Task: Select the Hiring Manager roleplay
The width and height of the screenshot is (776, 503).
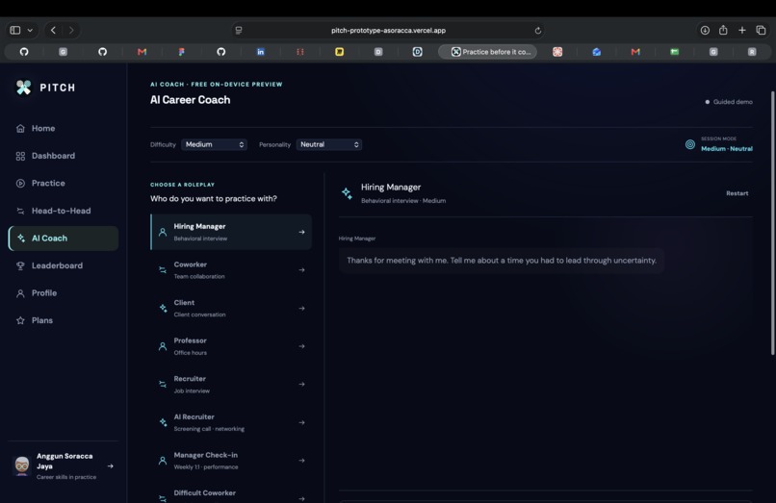Action: click(x=231, y=232)
